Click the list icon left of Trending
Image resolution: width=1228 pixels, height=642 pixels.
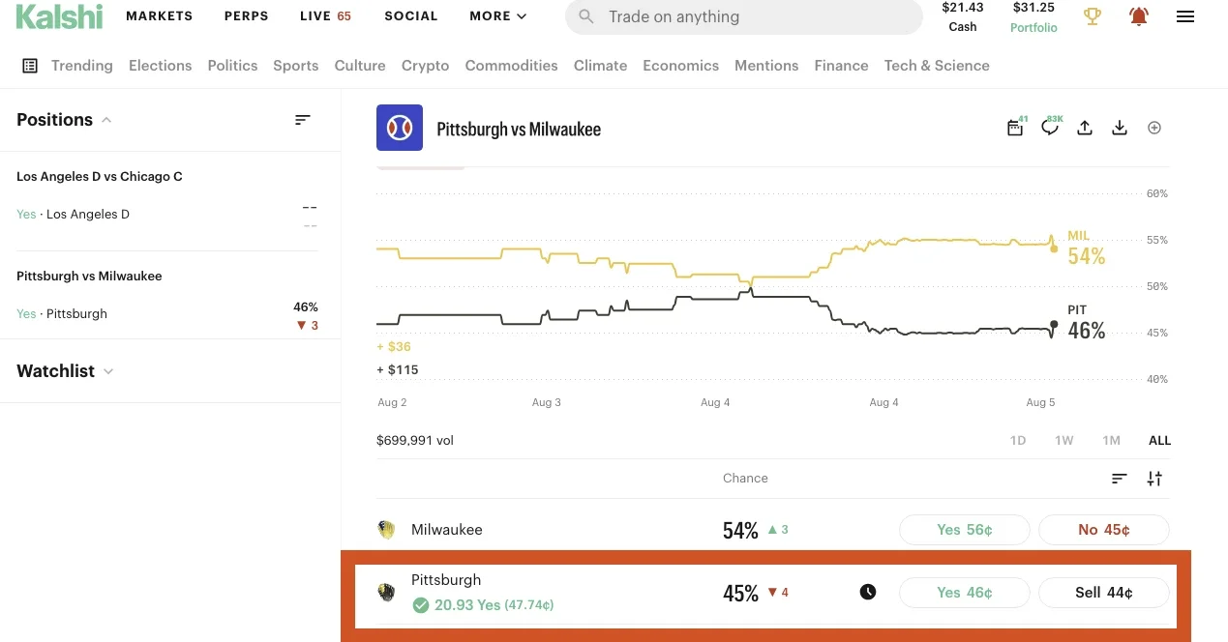pyautogui.click(x=30, y=66)
